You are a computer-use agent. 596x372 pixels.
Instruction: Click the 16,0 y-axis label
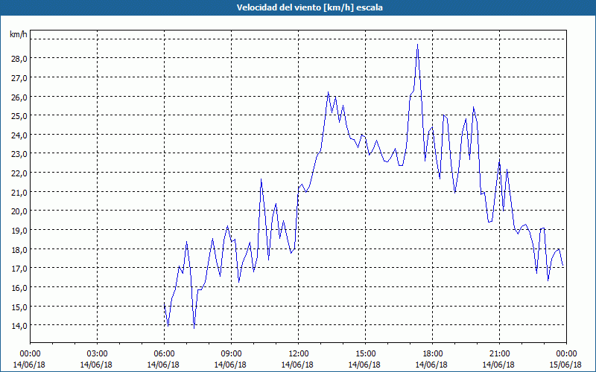coord(21,288)
